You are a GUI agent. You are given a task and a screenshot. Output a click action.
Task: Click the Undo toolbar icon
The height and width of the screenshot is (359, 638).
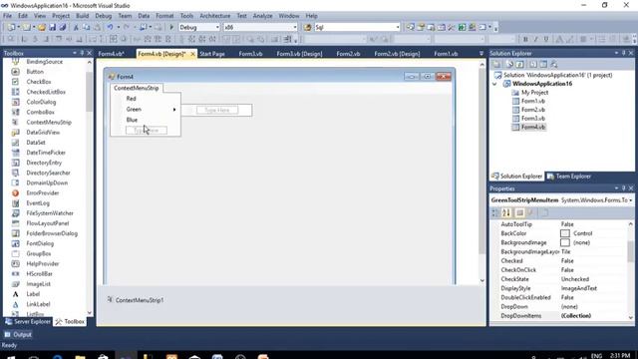coord(110,27)
